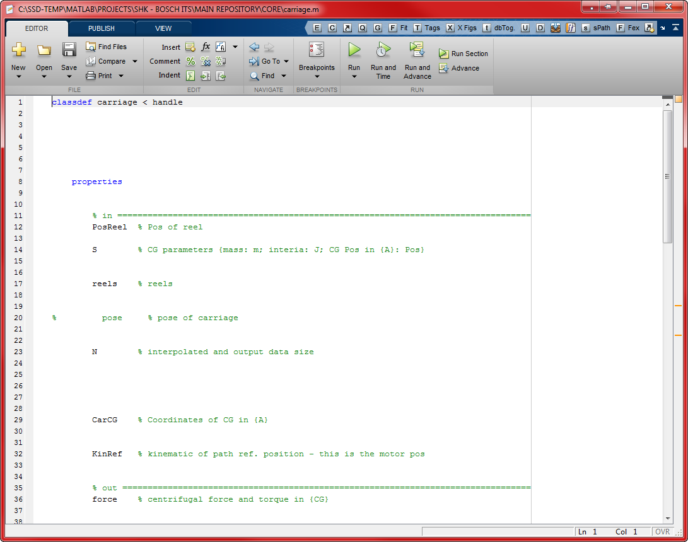Image resolution: width=688 pixels, height=542 pixels.
Task: Click the Find Files button
Action: 106,47
